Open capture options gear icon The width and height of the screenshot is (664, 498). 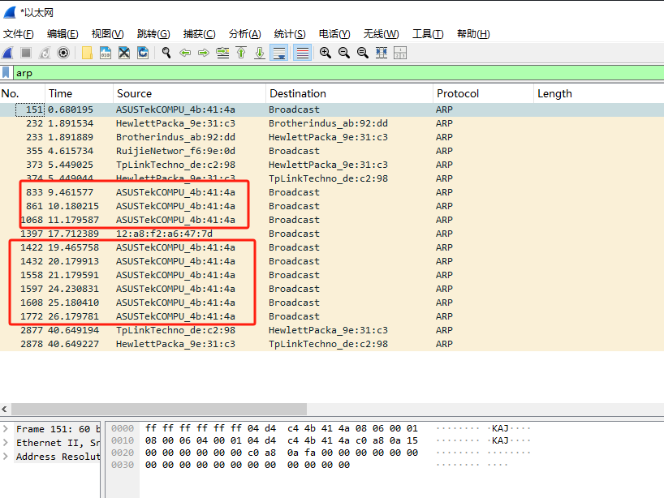coord(63,53)
